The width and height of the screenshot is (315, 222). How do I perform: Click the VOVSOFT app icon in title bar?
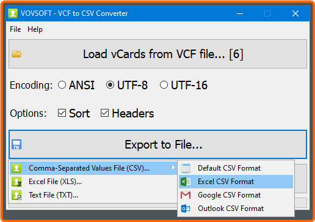point(13,13)
